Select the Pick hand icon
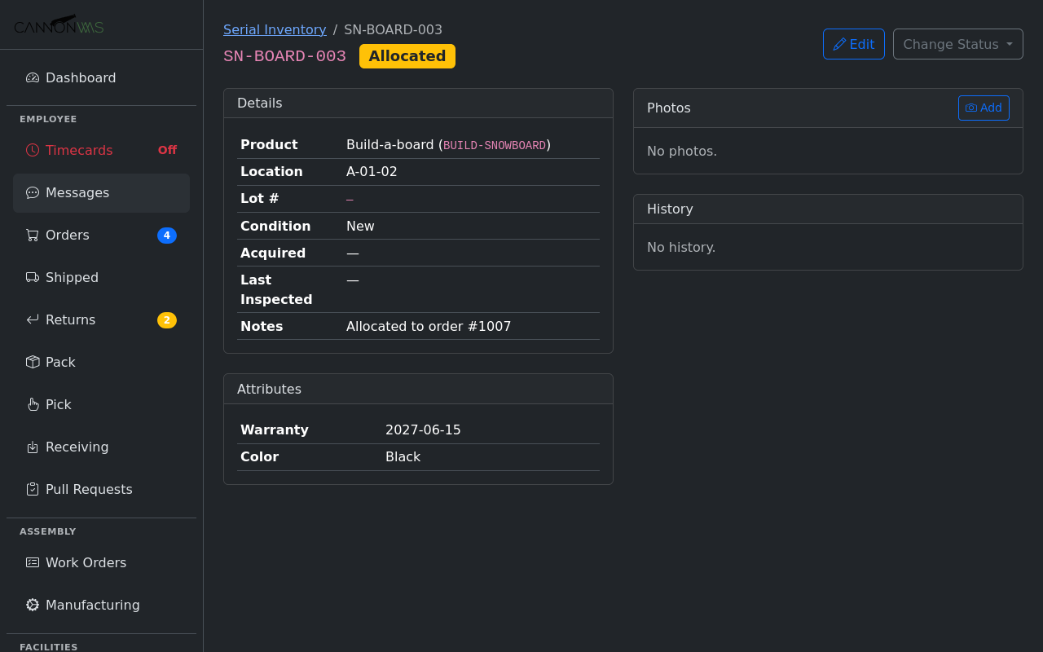The image size is (1043, 652). tap(32, 404)
